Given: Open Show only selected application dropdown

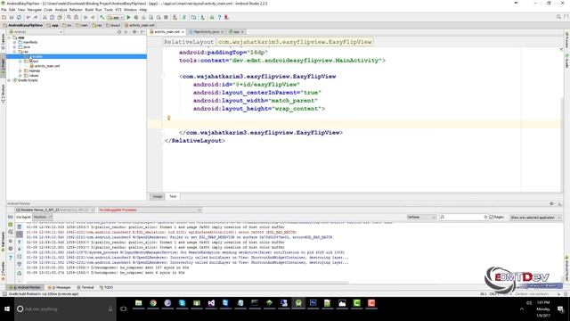Looking at the screenshot, I should coord(535,218).
